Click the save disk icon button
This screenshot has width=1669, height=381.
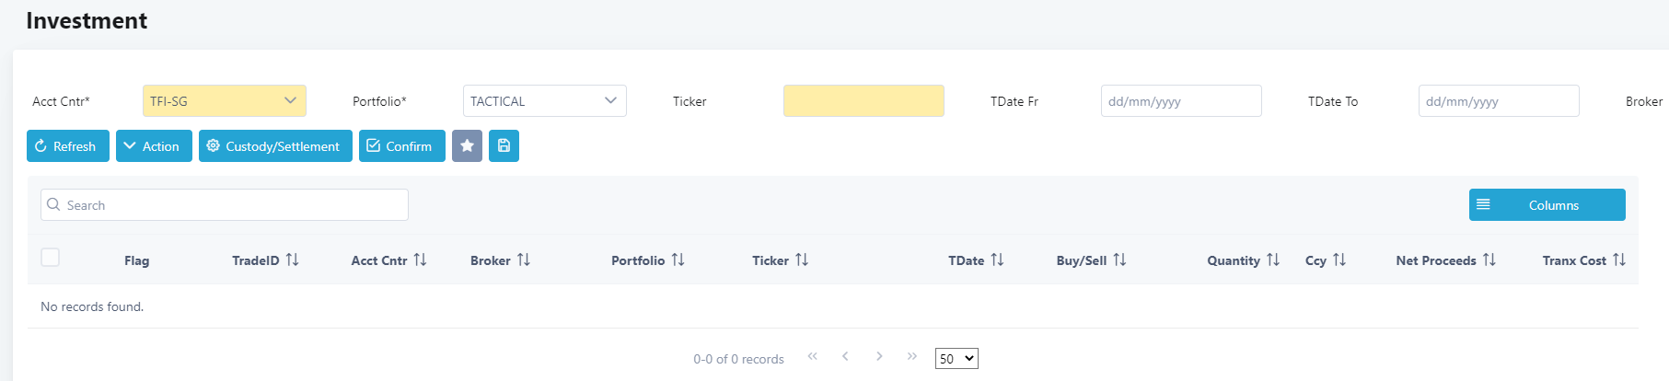click(504, 145)
